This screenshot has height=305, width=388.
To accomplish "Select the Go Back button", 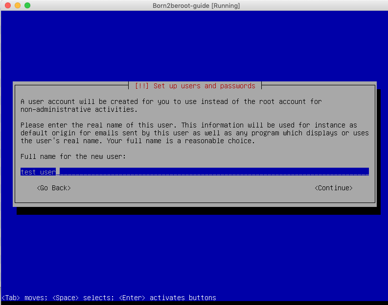I will 54,188.
